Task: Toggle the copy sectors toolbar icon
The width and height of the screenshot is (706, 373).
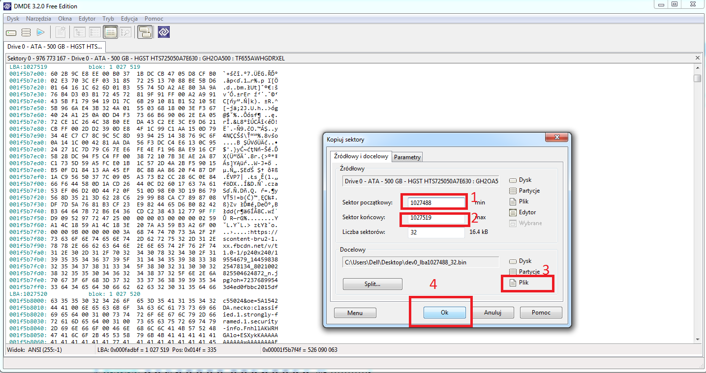Action: point(145,32)
